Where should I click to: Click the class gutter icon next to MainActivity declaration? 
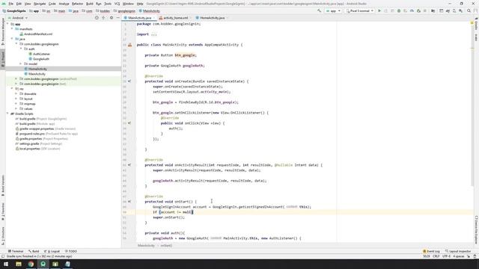pos(129,45)
